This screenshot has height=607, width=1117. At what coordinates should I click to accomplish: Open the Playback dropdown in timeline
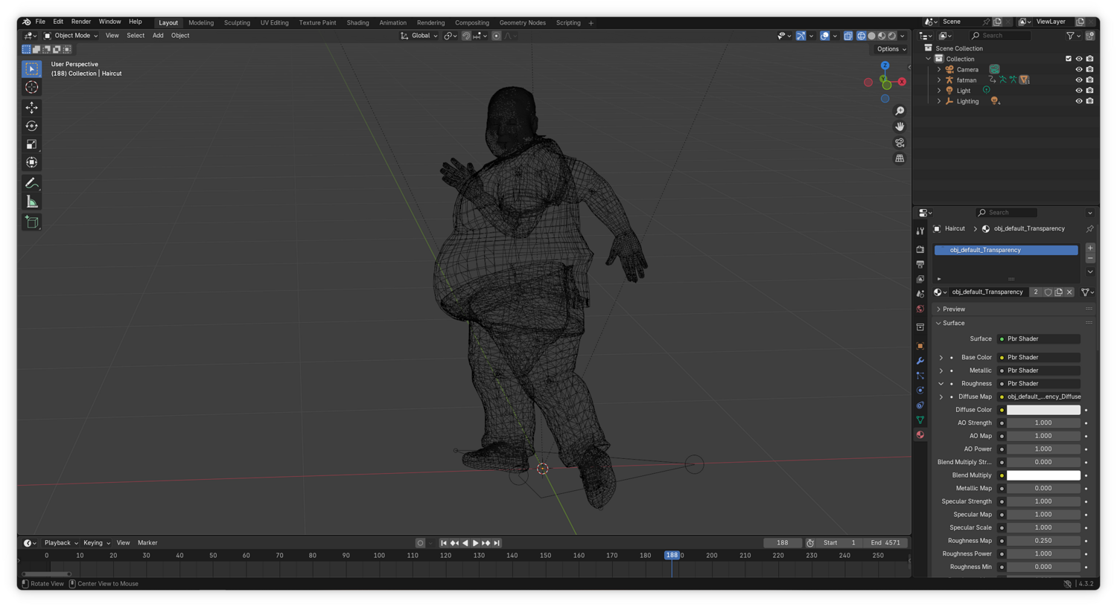click(x=60, y=543)
